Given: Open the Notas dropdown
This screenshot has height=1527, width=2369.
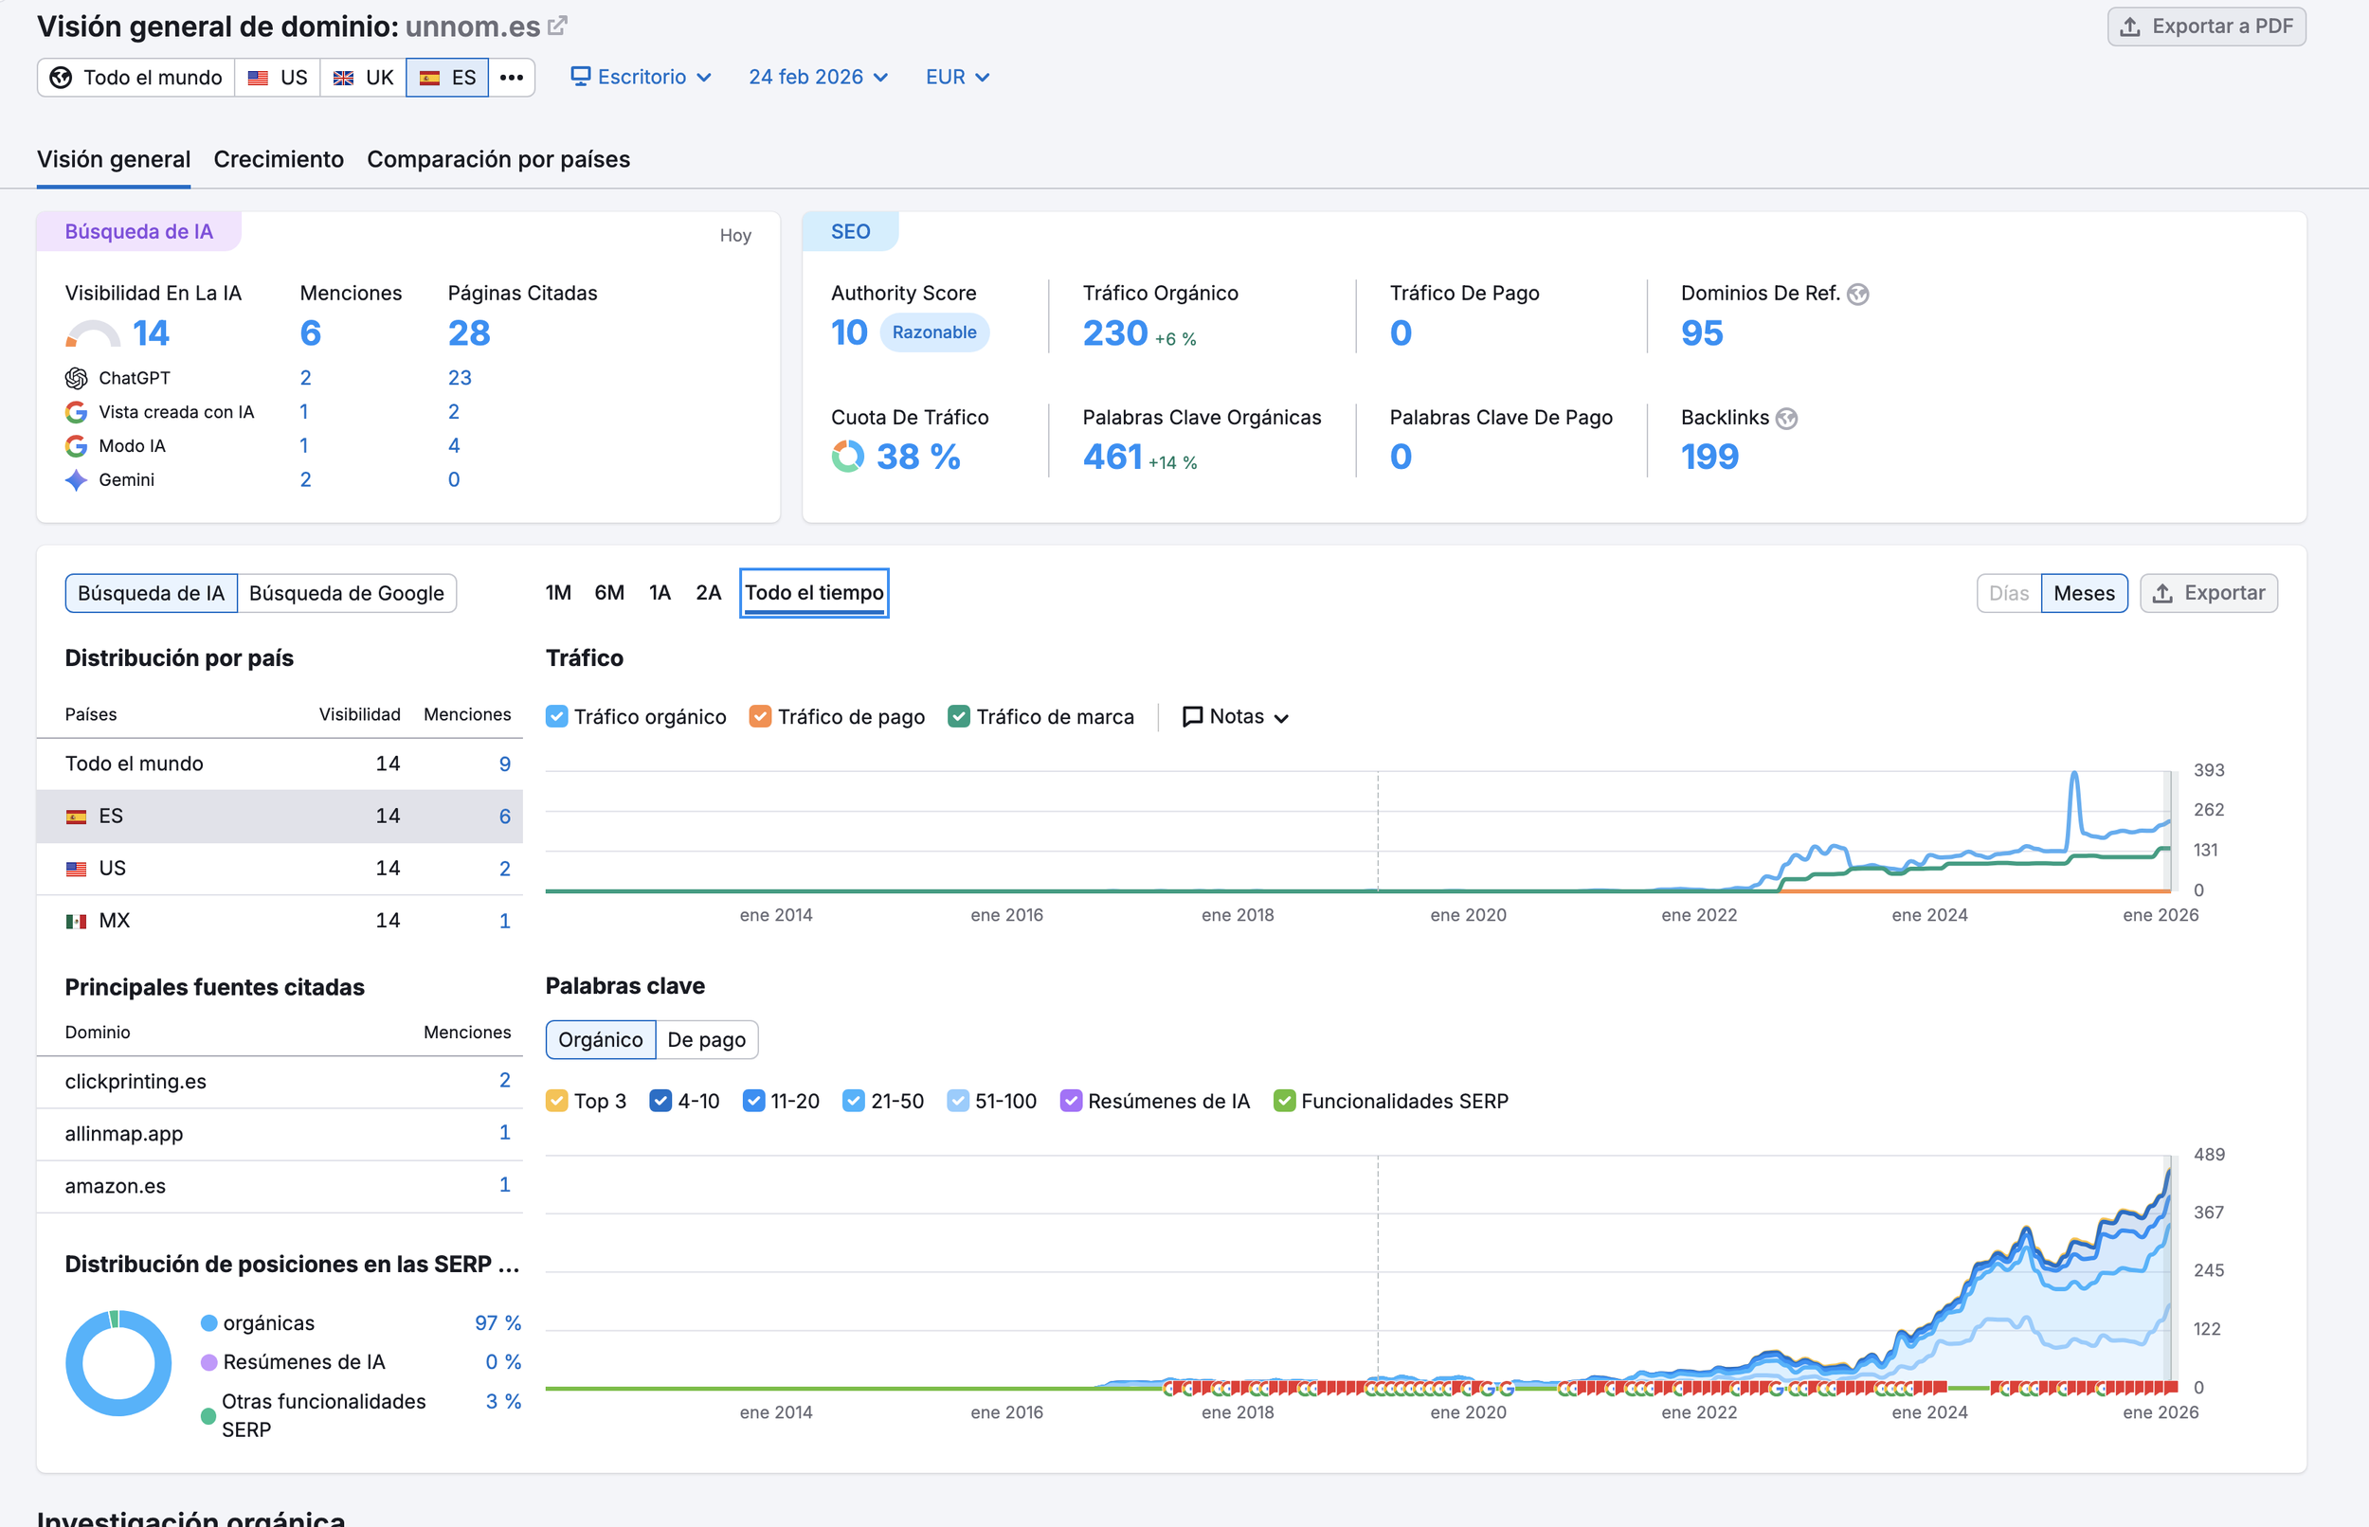Looking at the screenshot, I should point(1236,717).
